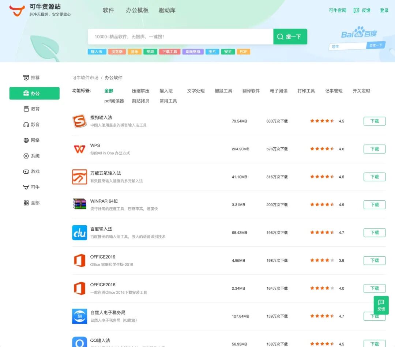Image resolution: width=395 pixels, height=347 pixels.
Task: Switch to the 办公模板 navigation tab
Action: click(x=137, y=10)
